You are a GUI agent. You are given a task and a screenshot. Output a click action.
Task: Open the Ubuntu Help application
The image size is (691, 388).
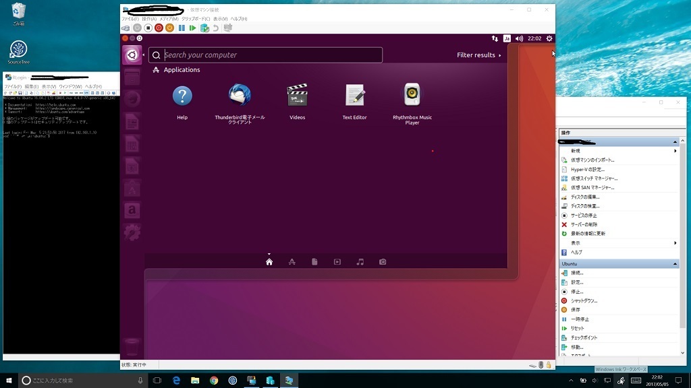182,96
